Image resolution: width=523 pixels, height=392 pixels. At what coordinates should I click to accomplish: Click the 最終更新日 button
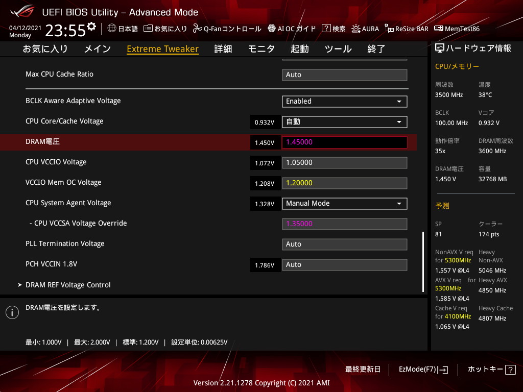(x=363, y=370)
